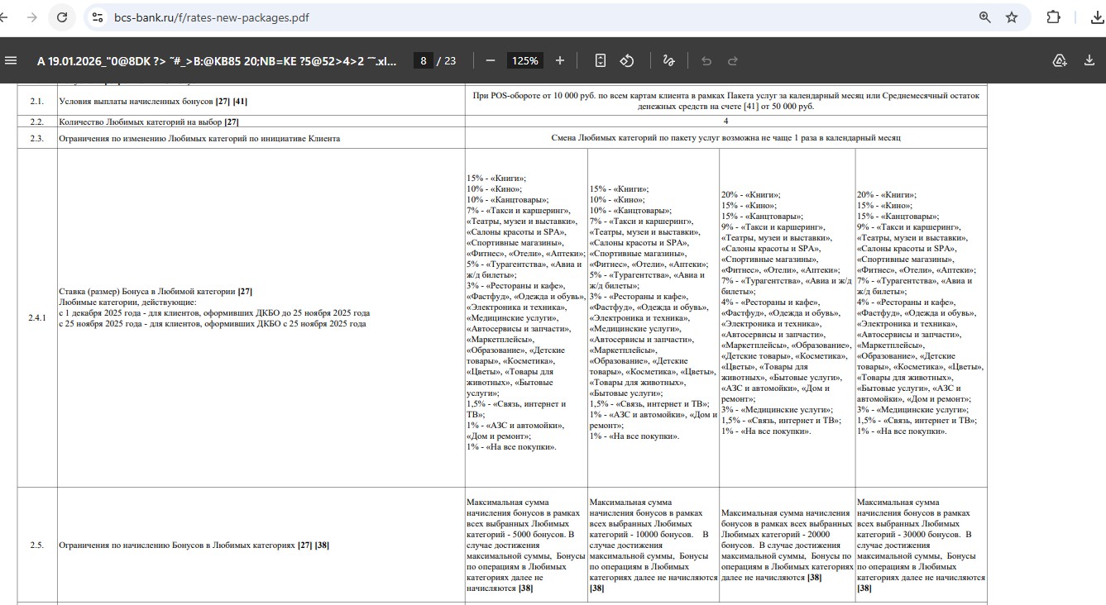Click the fit to page icon
1106x605 pixels.
[601, 60]
